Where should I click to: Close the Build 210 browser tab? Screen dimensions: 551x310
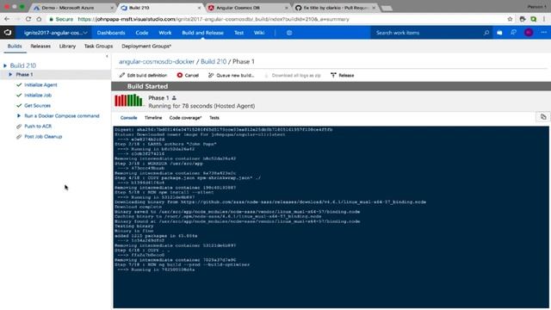click(x=199, y=8)
